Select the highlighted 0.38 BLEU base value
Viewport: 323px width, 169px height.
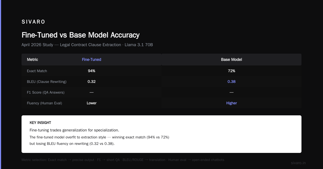[231, 82]
